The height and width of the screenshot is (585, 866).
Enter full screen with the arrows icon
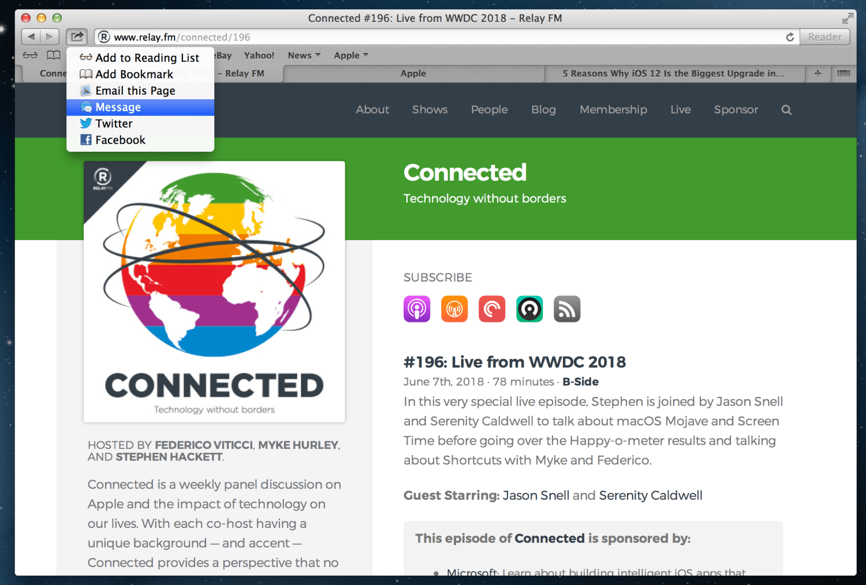pyautogui.click(x=847, y=18)
